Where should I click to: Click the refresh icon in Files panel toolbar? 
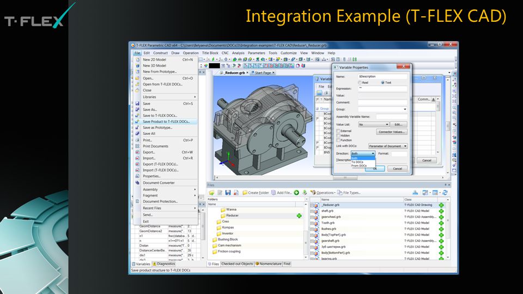(445, 193)
